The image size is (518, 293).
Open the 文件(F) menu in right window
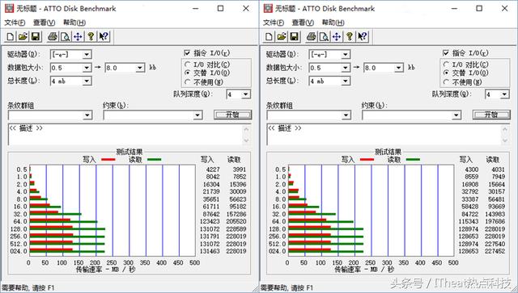pos(274,23)
